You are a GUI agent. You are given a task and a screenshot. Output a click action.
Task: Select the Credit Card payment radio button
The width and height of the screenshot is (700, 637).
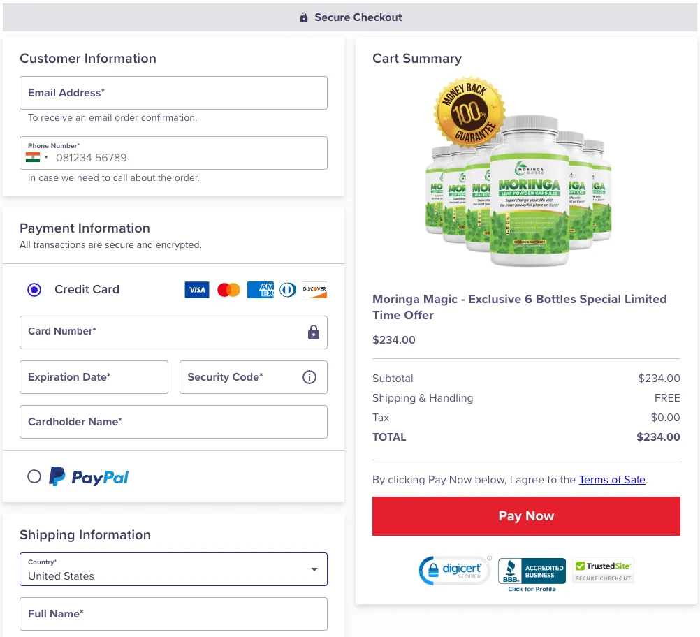tap(34, 289)
